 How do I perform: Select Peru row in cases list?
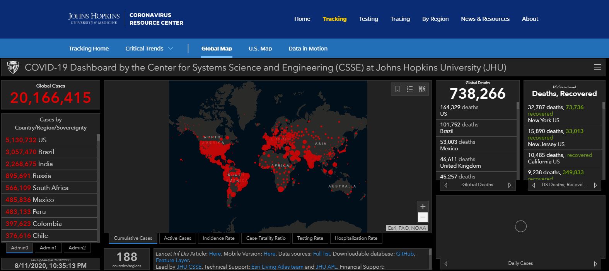[49, 212]
